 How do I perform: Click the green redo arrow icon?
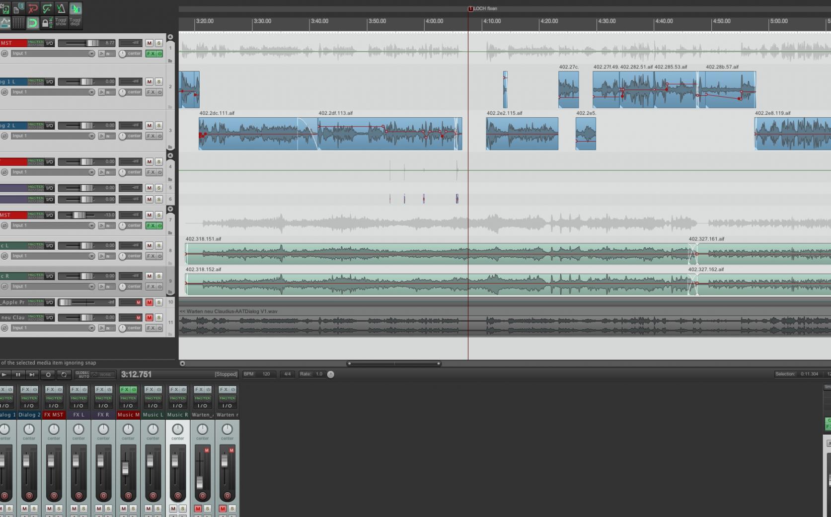47,8
